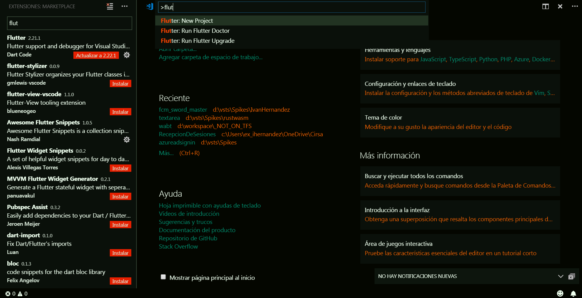Select Flutter: New Project command
Screen dimensions: 582x298
(x=291, y=21)
